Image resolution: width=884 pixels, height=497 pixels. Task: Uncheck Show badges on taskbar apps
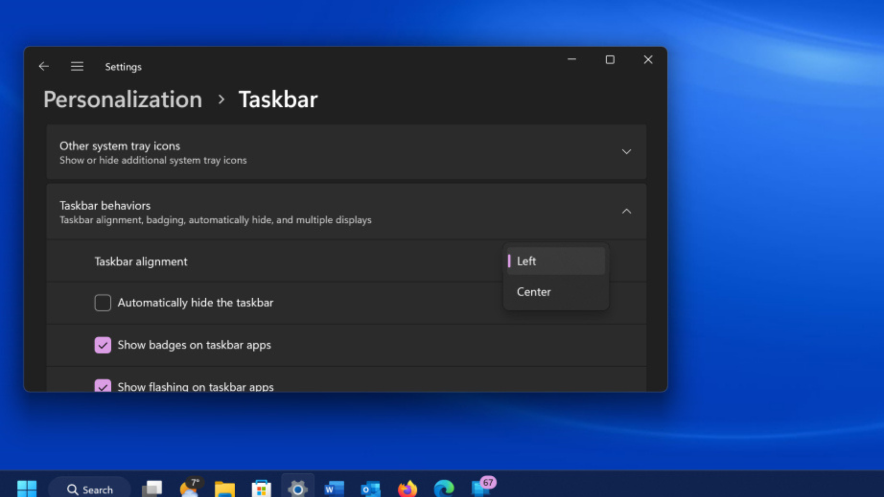click(103, 345)
